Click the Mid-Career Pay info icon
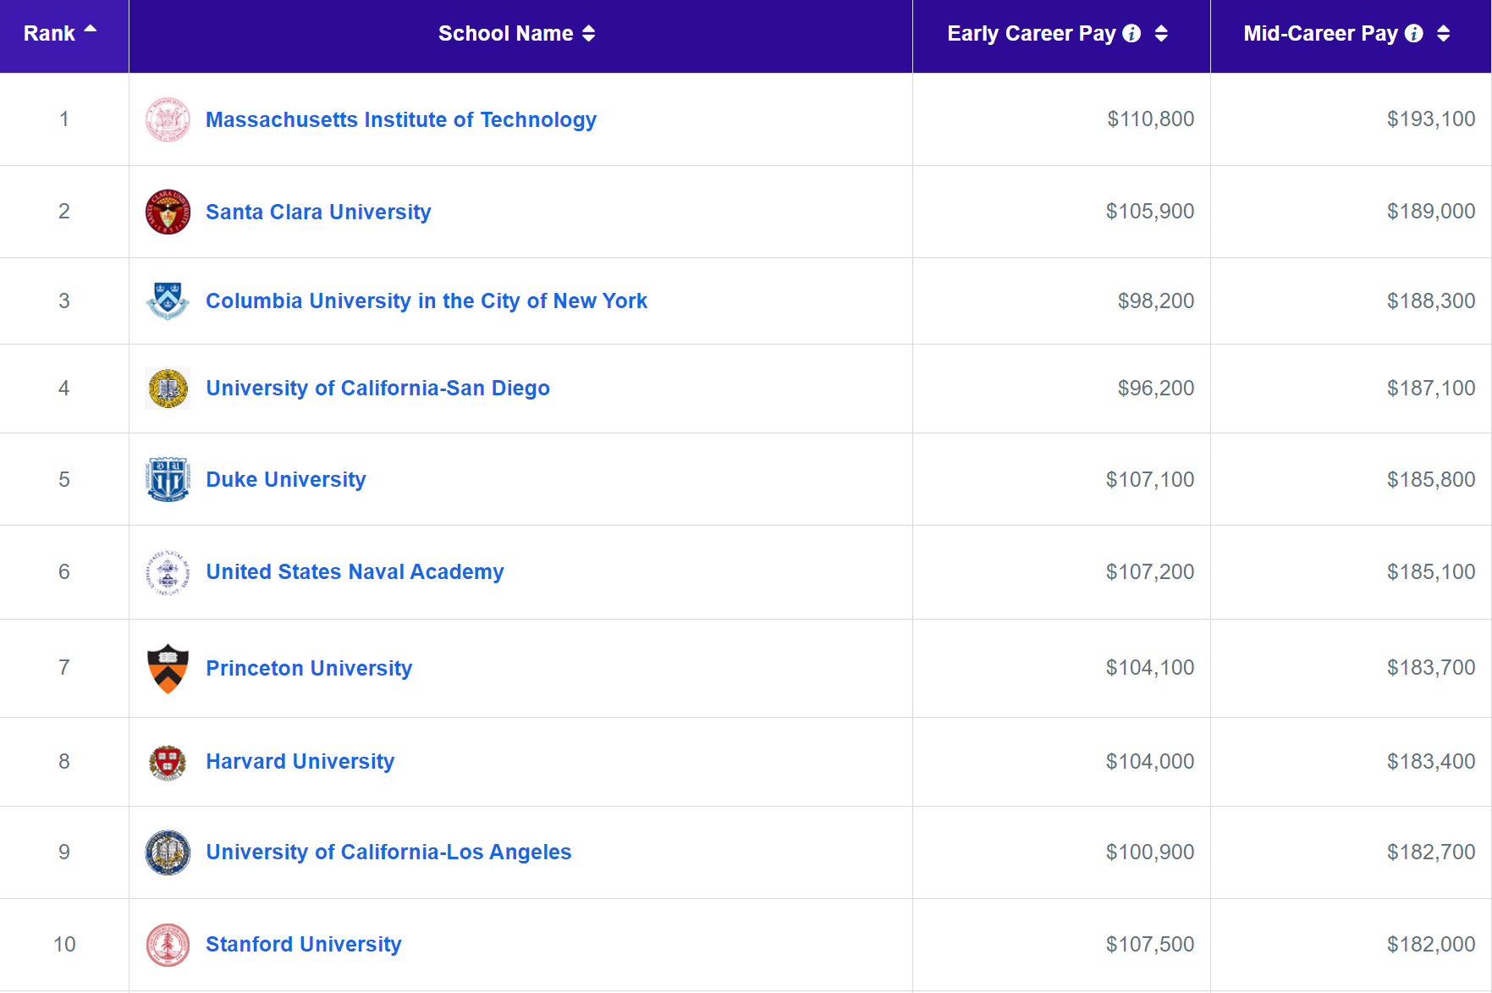The width and height of the screenshot is (1492, 993). pyautogui.click(x=1413, y=33)
